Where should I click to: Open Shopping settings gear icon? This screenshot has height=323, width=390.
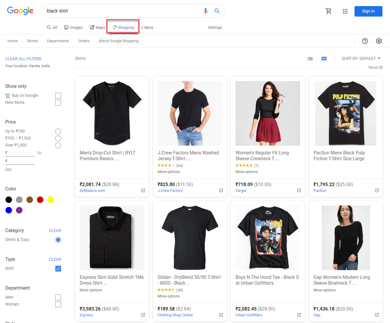click(x=379, y=41)
